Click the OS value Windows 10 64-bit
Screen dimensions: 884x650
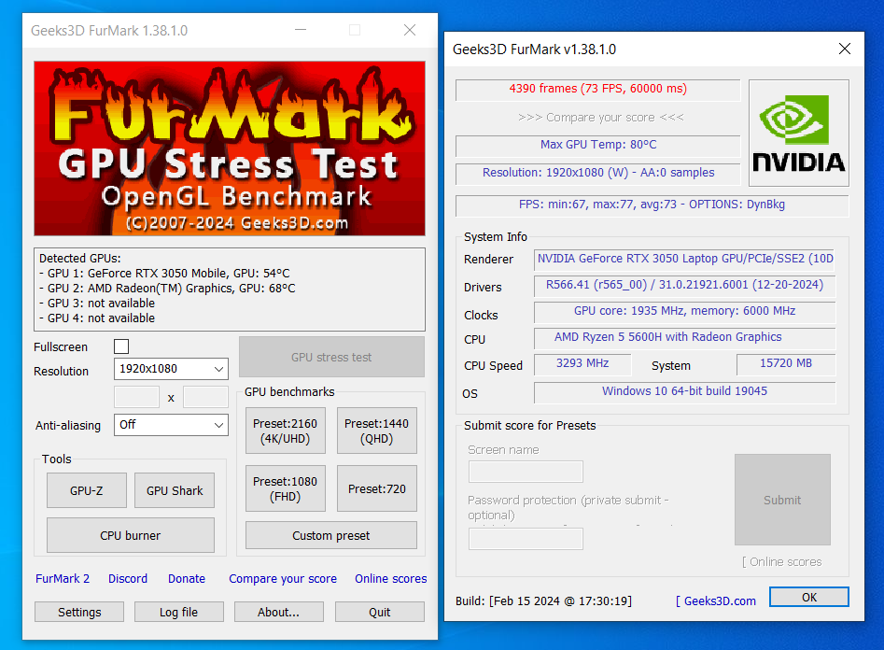pos(684,392)
